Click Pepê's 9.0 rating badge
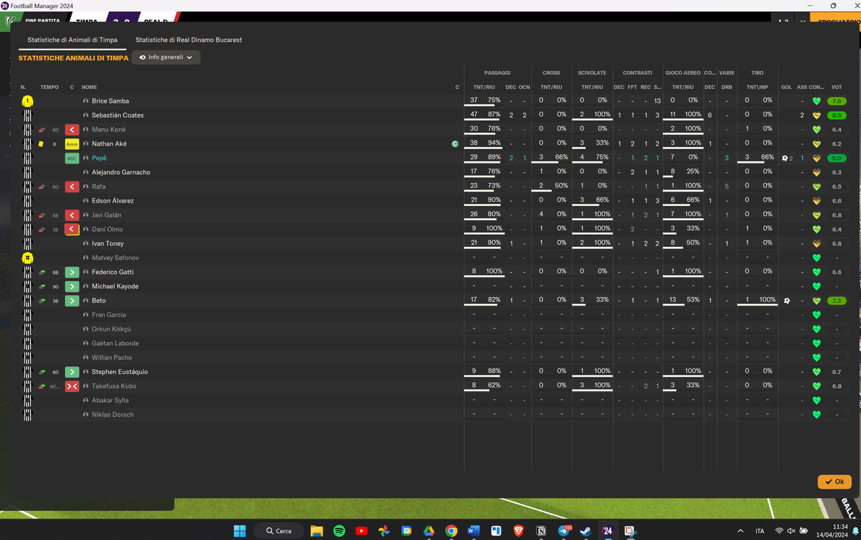Viewport: 861px width, 540px height. coord(837,159)
